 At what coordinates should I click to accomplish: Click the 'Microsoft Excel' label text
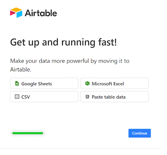[x=108, y=84]
